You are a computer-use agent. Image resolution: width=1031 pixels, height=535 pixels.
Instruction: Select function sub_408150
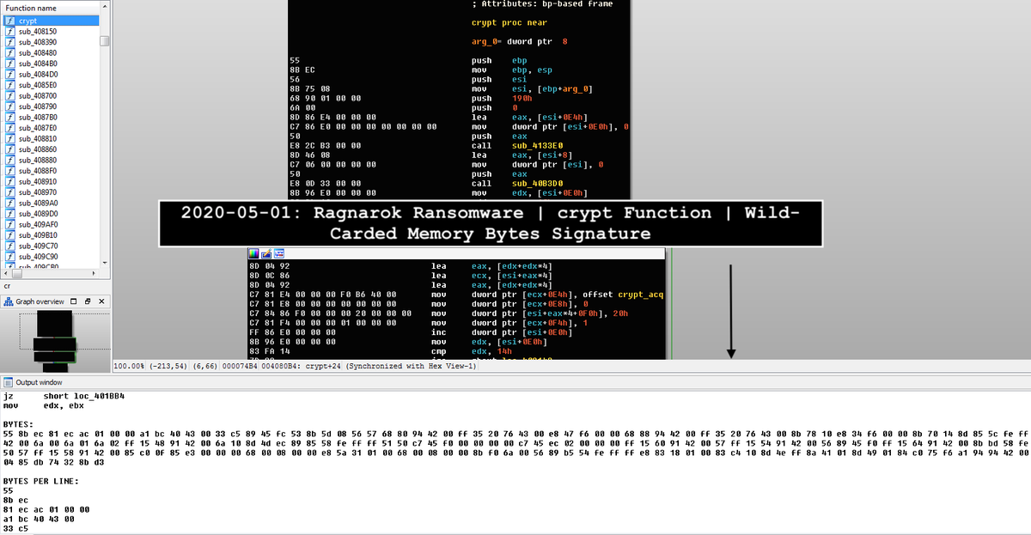52,31
